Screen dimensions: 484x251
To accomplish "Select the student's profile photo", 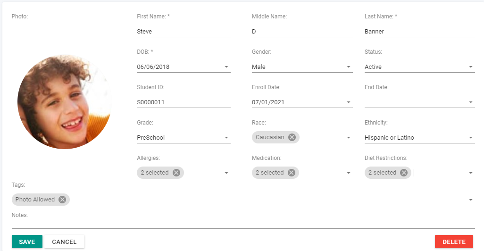I will [65, 102].
